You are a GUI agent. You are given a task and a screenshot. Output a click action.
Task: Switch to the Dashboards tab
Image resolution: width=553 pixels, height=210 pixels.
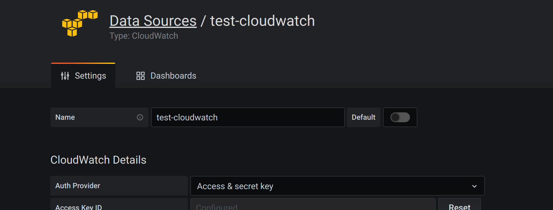166,76
